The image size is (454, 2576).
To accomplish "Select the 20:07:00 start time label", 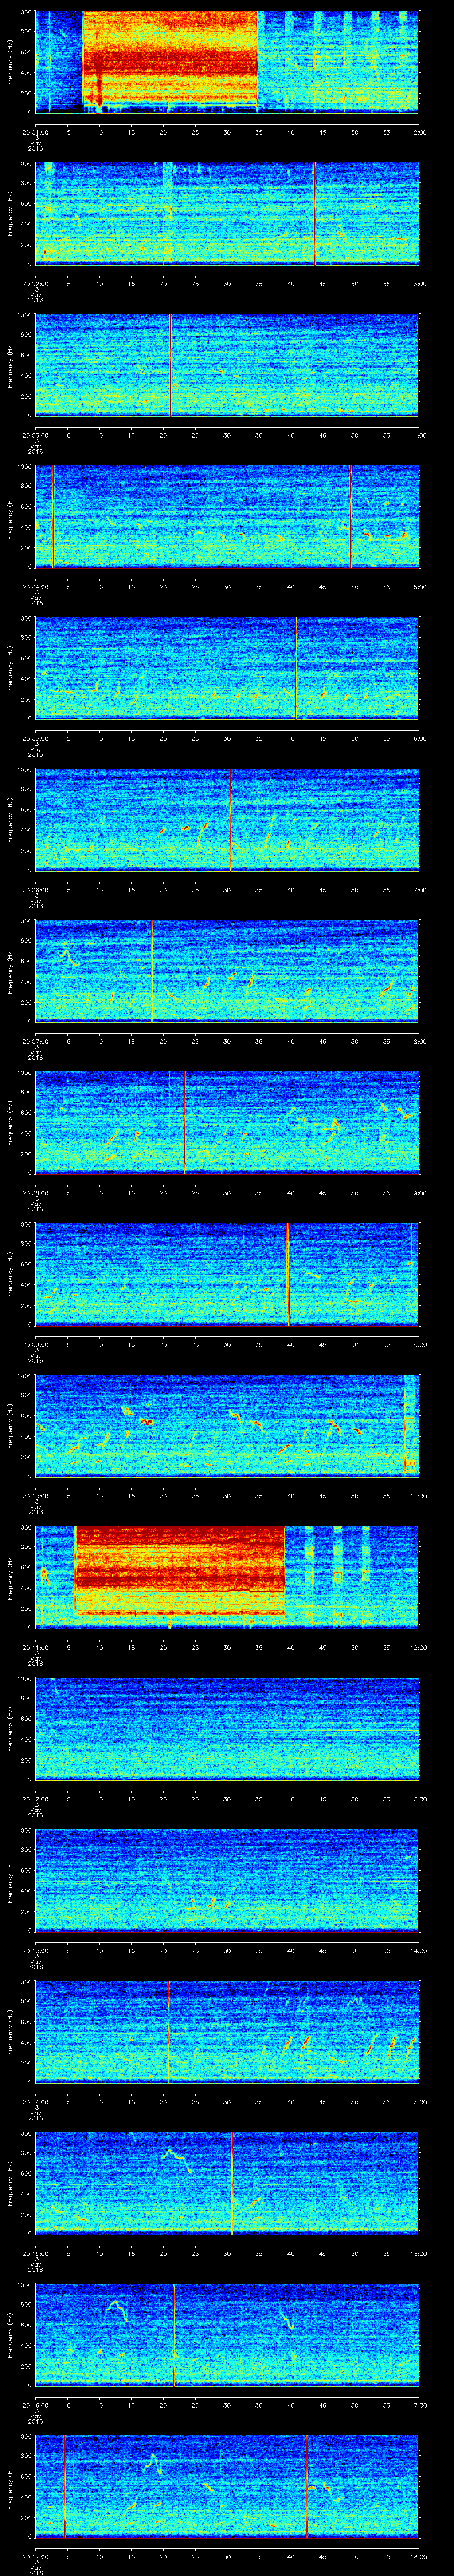I will click(35, 1041).
